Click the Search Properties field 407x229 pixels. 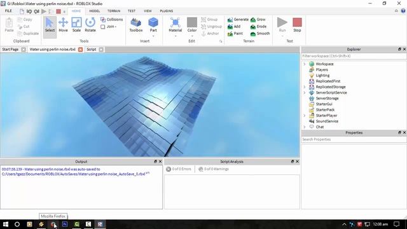(354, 139)
